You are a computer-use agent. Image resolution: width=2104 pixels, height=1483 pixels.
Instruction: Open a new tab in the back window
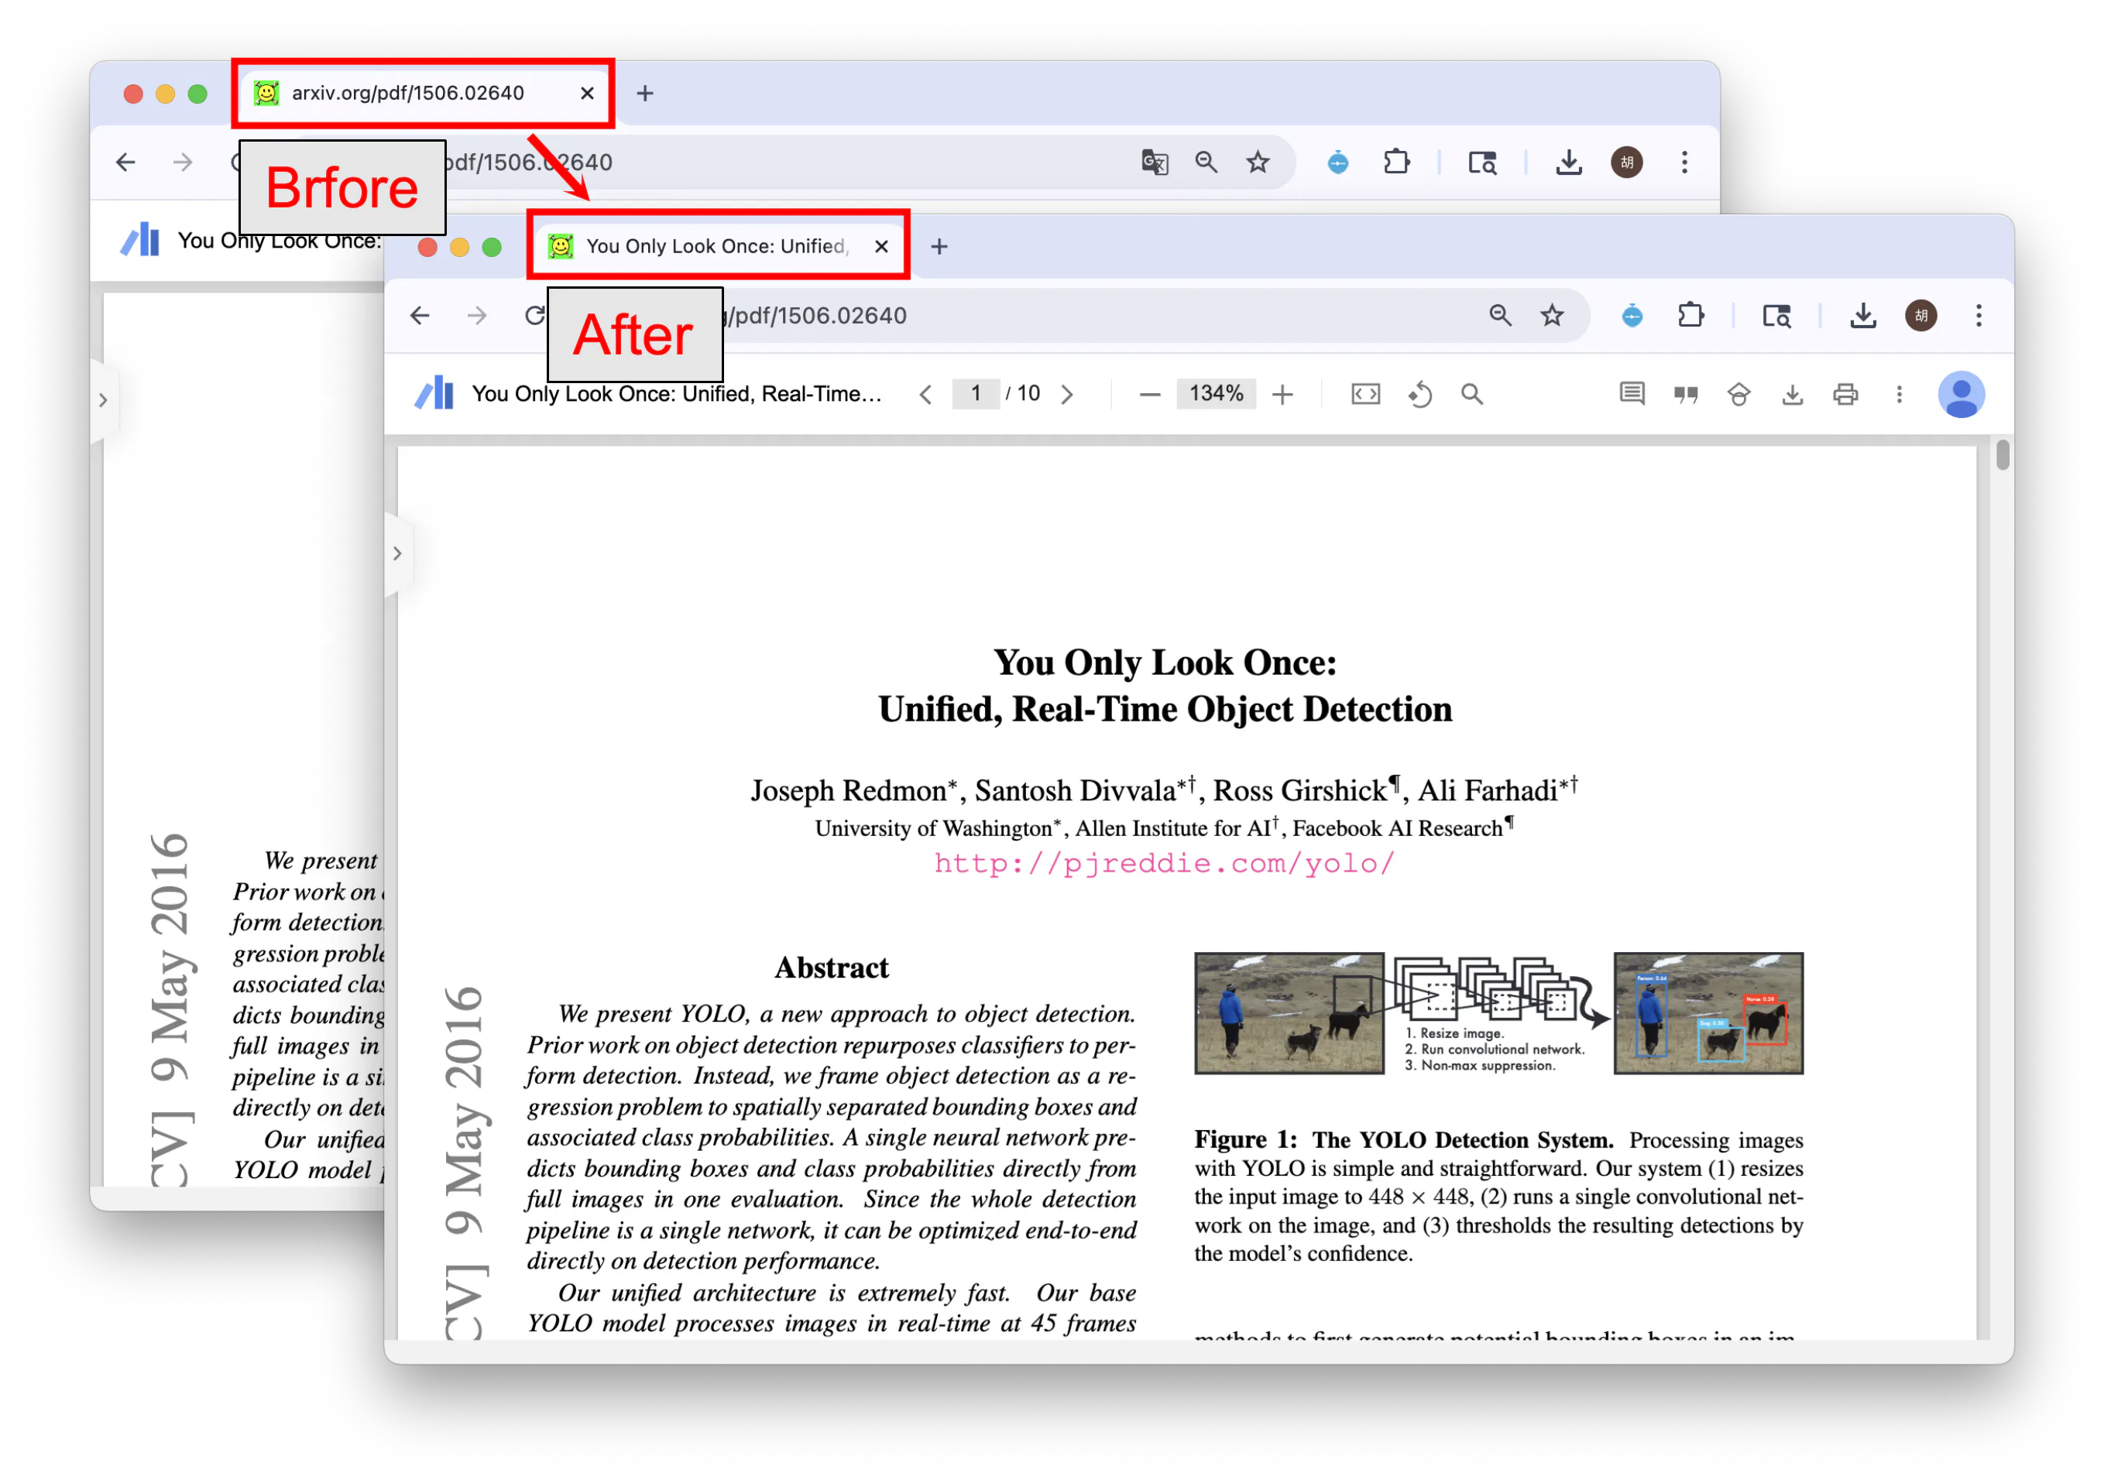(x=645, y=94)
